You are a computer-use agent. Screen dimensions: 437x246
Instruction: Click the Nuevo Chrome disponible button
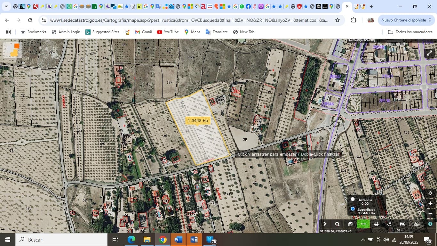(x=404, y=20)
